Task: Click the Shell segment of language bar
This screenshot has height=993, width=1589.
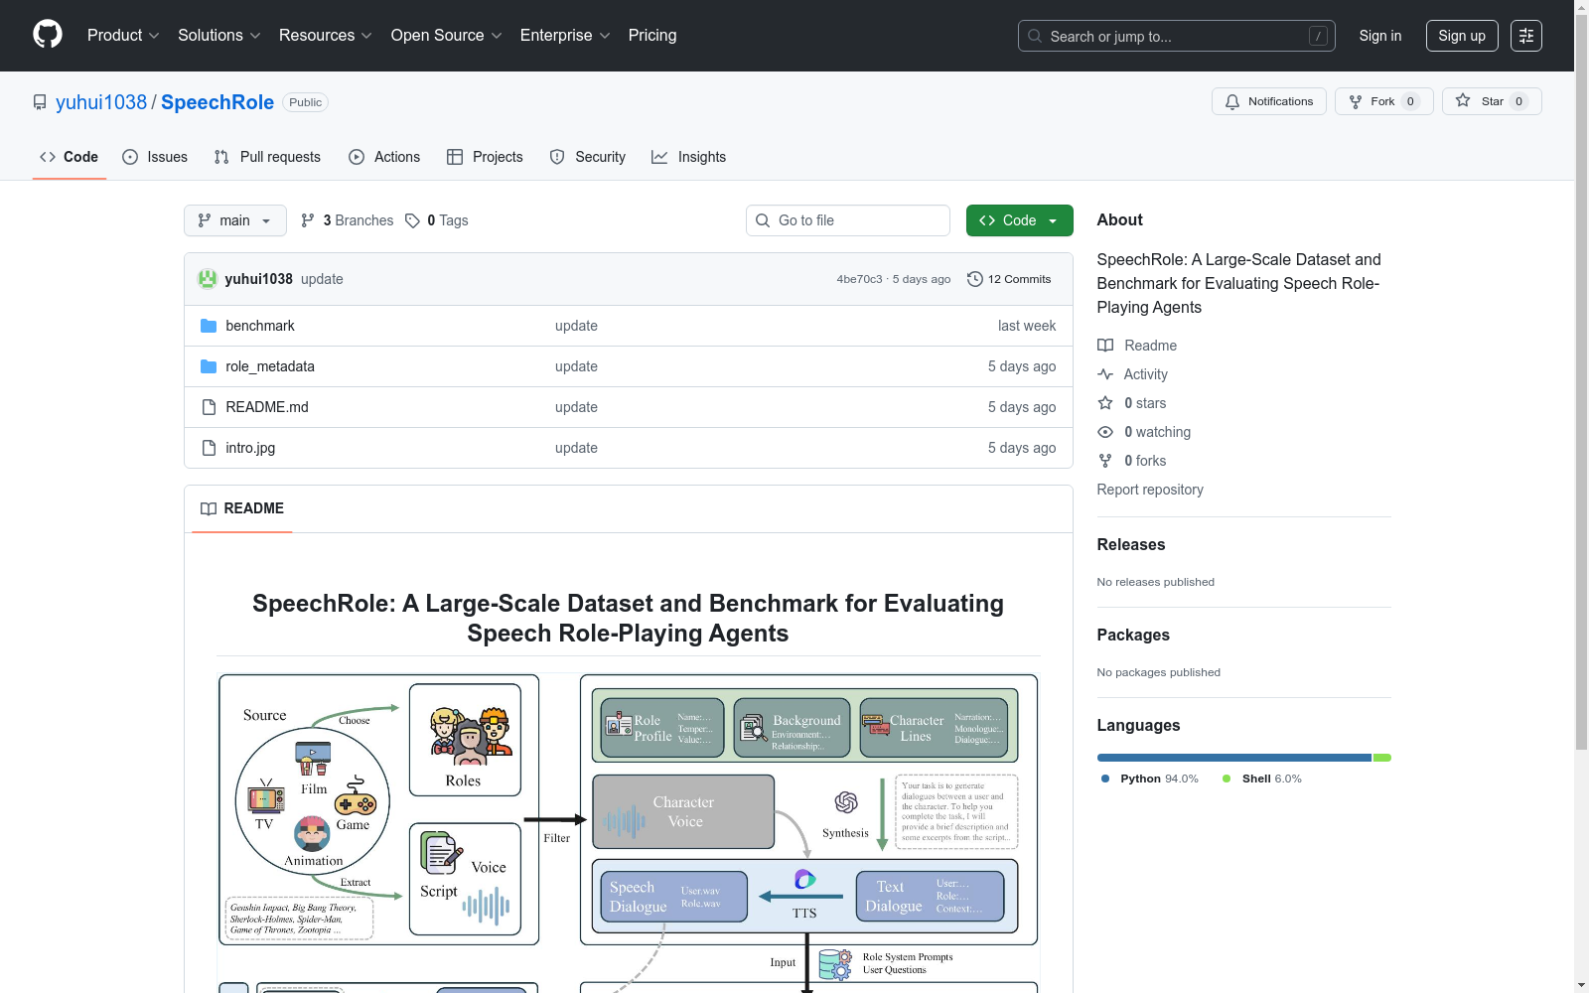Action: (1382, 758)
